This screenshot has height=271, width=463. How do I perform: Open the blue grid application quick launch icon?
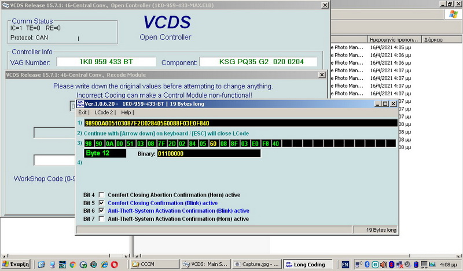tap(63, 265)
